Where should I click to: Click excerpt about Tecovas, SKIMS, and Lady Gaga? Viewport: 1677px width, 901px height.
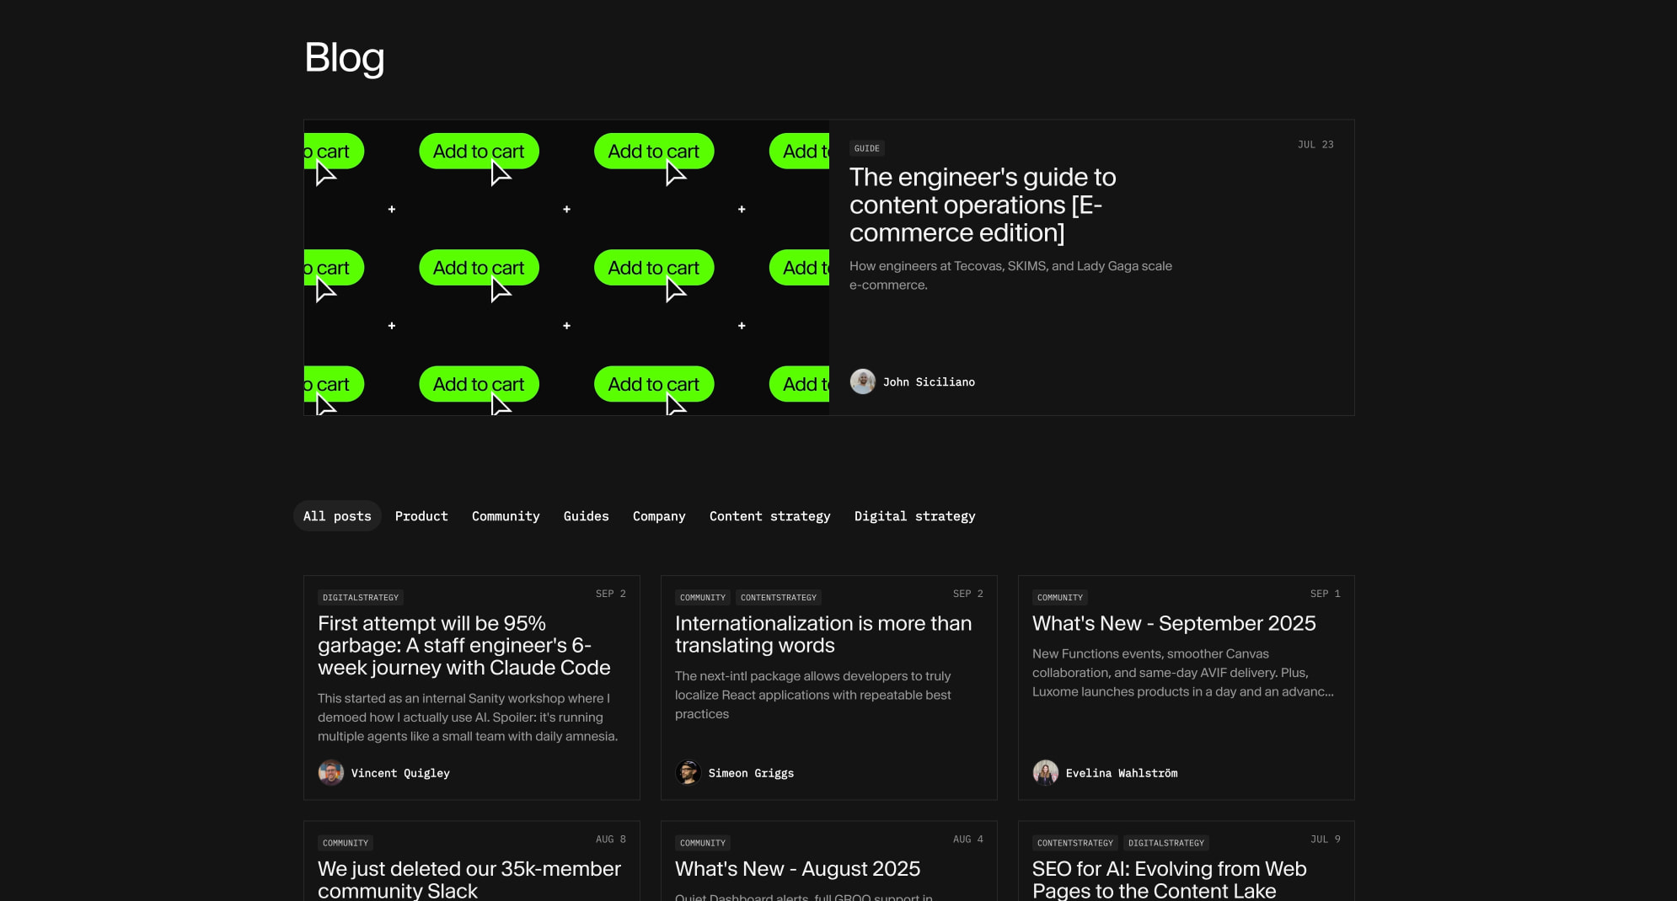1010,275
